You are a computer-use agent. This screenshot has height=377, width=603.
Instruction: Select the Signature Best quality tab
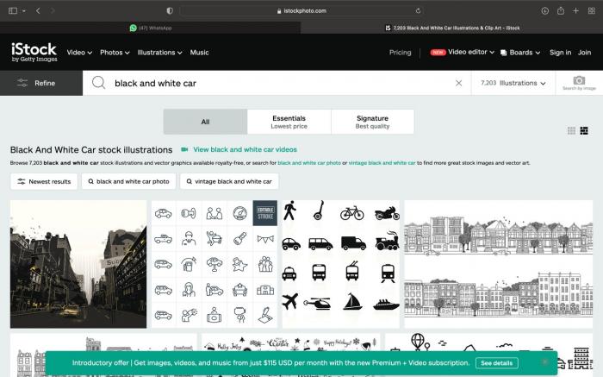coord(372,122)
